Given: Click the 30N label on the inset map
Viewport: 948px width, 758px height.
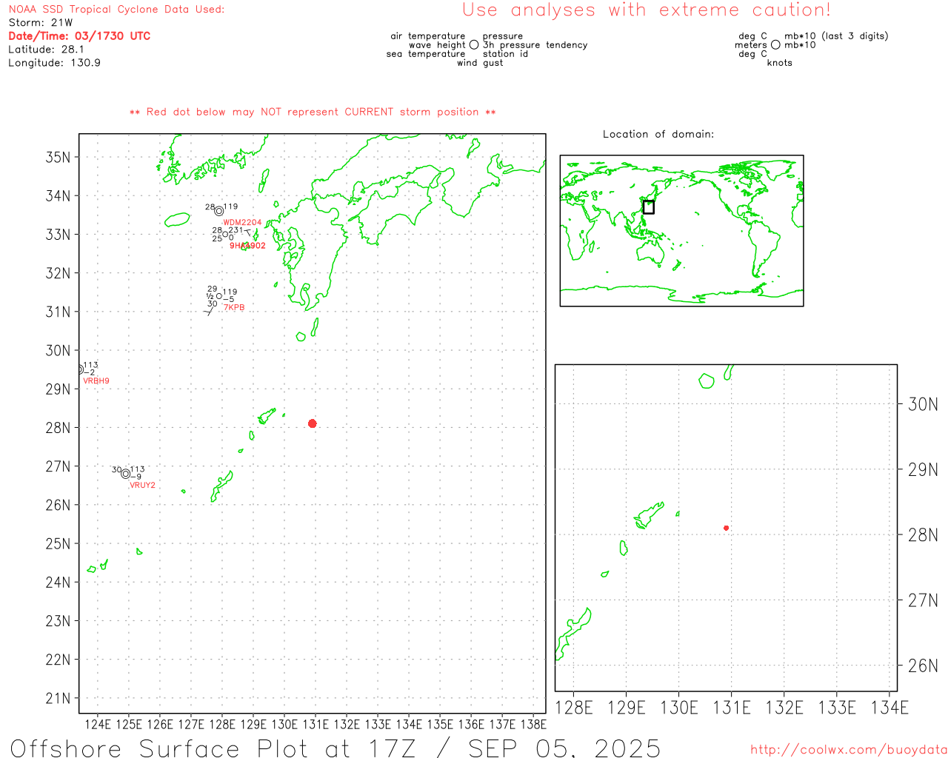Looking at the screenshot, I should pyautogui.click(x=923, y=404).
